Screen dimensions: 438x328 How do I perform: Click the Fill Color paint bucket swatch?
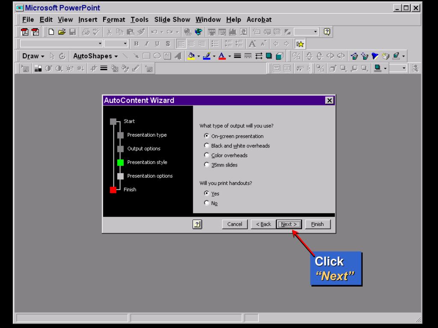(x=191, y=56)
